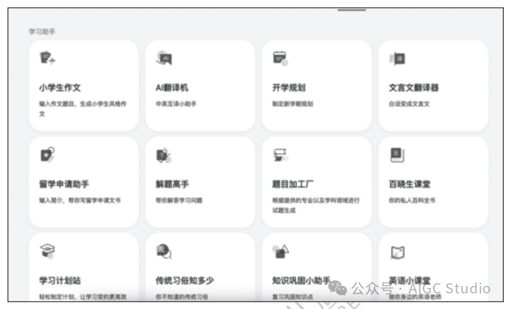This screenshot has height=309, width=507.
Task: Select the 题目加工厂 title
Action: point(292,184)
